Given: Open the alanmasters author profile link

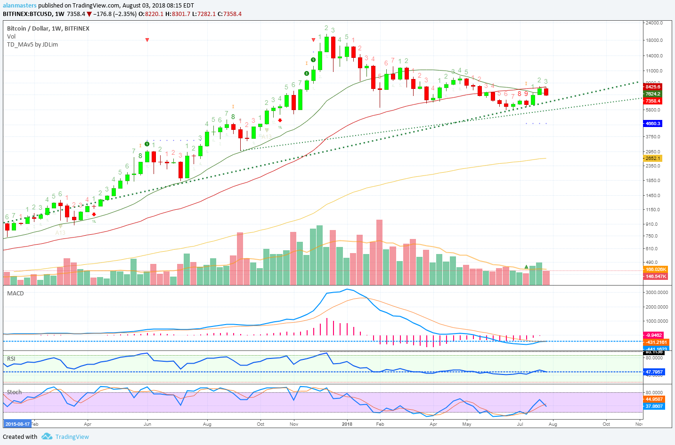Looking at the screenshot, I should (x=20, y=6).
